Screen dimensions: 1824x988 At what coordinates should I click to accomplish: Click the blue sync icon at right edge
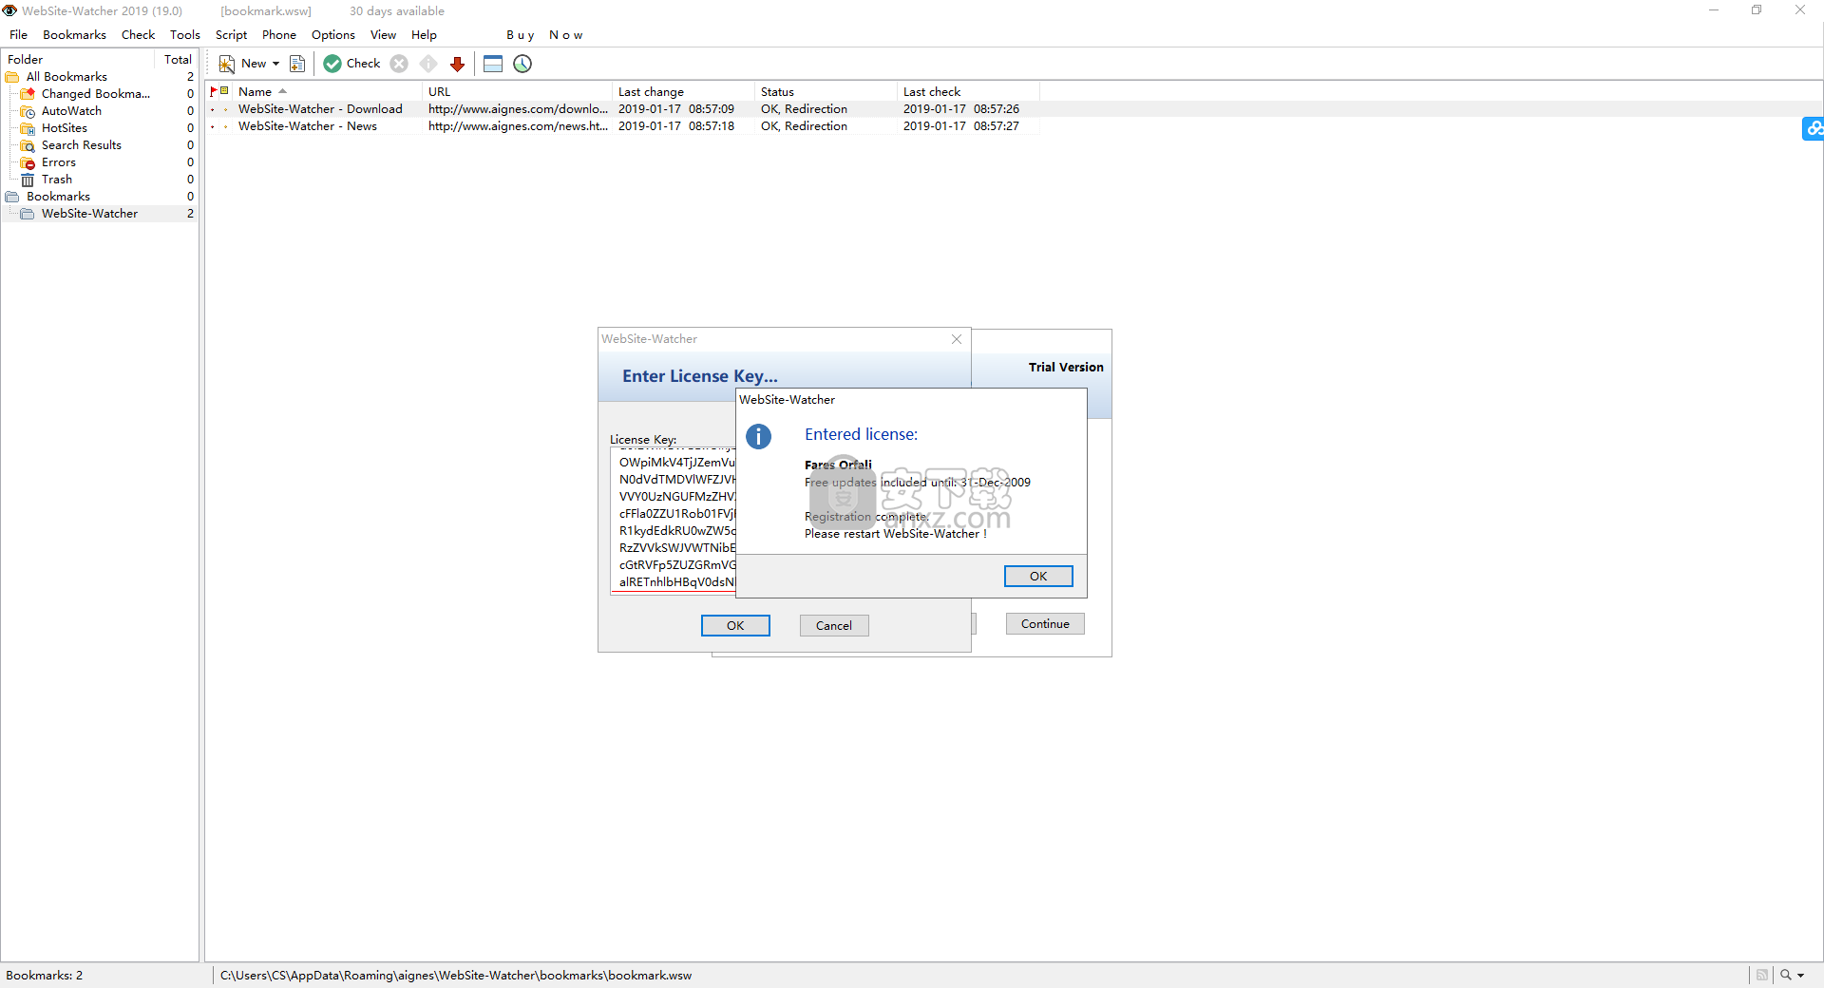(x=1814, y=128)
